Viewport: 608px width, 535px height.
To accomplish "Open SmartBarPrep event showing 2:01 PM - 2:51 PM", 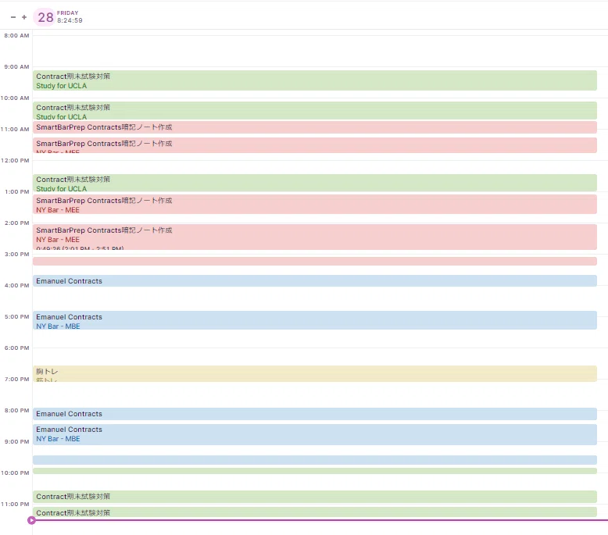I will [314, 237].
